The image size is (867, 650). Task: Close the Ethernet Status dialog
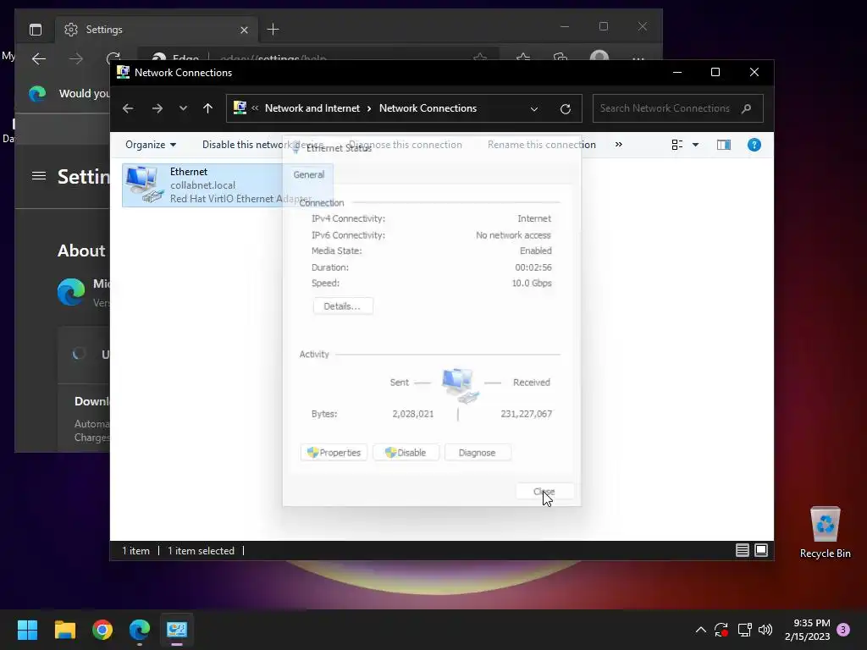[544, 492]
